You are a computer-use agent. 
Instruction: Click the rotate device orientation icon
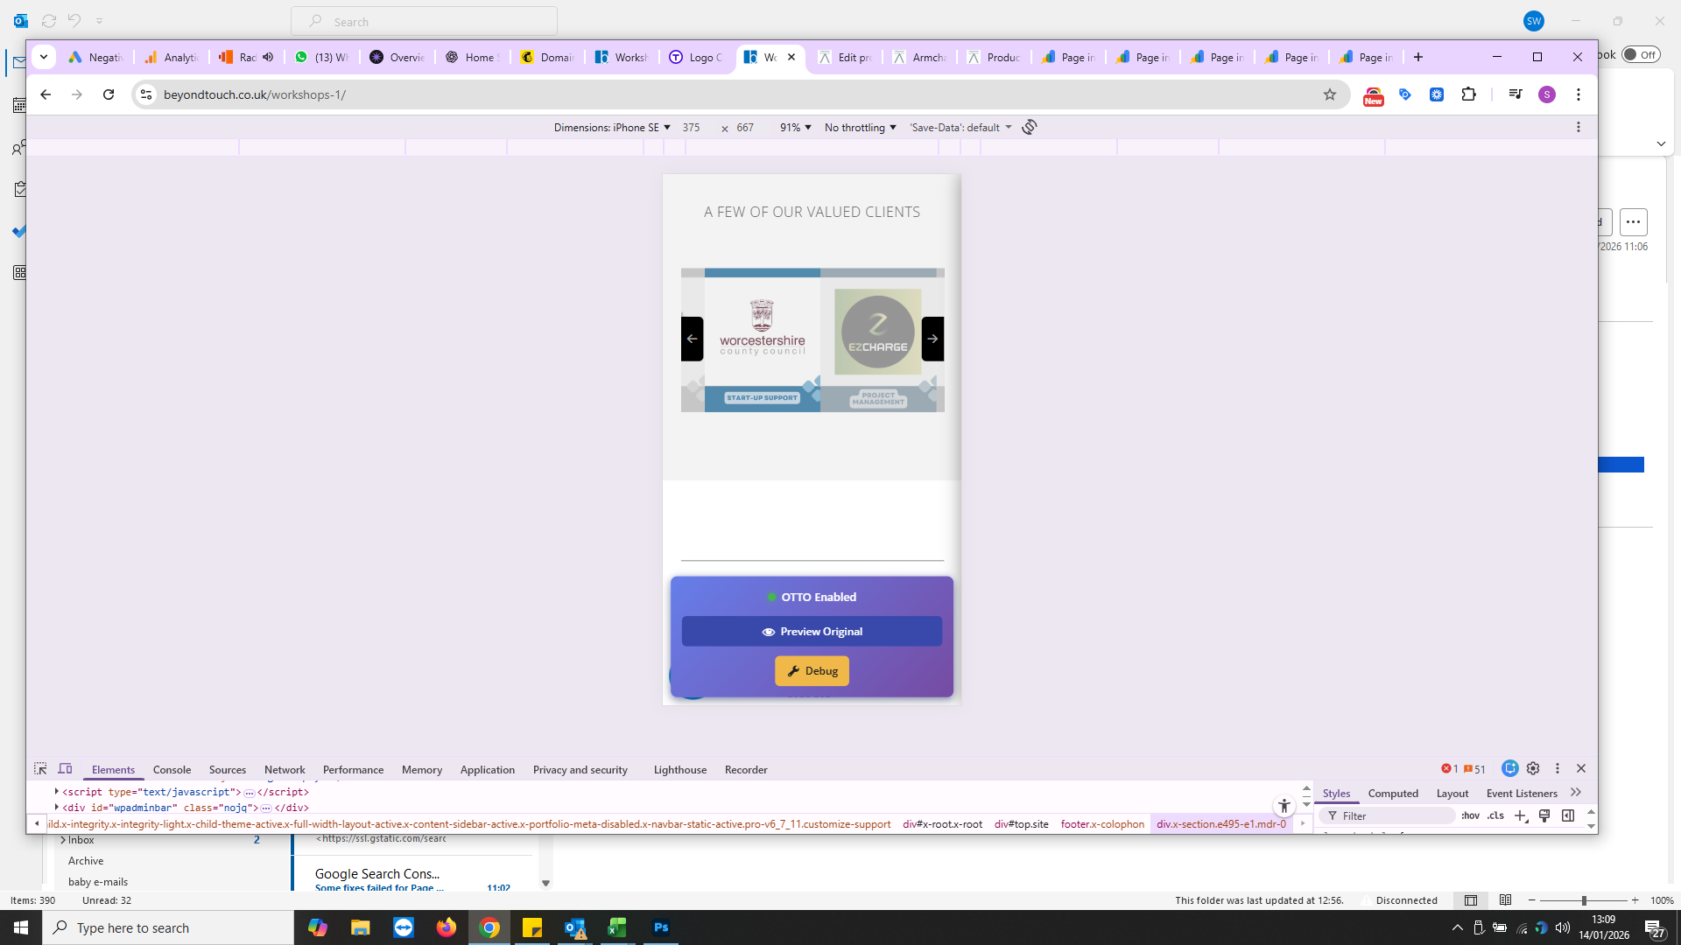coord(1030,127)
